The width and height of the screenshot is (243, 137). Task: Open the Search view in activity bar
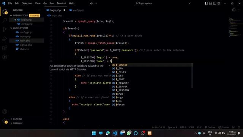[5, 20]
